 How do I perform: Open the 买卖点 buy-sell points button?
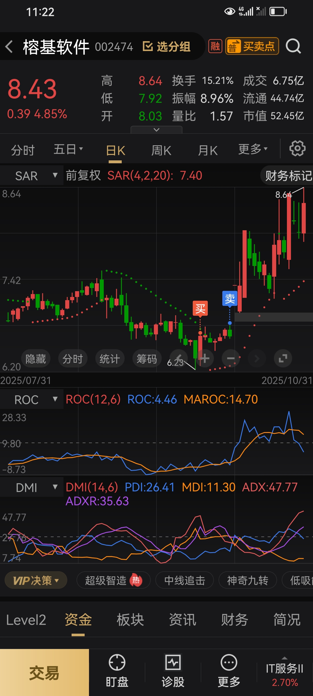point(252,46)
